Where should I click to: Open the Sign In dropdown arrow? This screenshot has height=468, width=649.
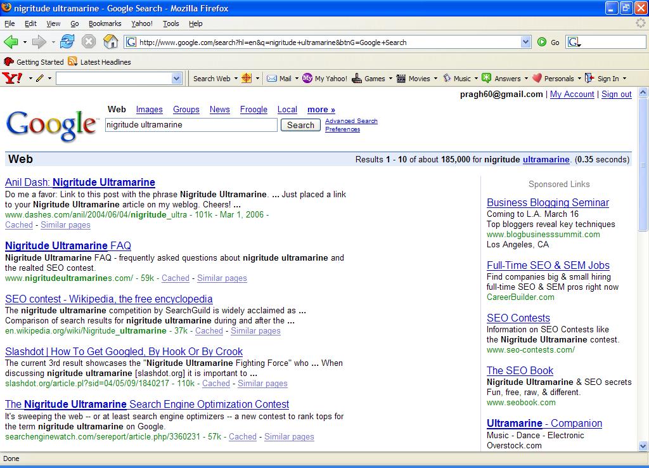click(x=624, y=78)
